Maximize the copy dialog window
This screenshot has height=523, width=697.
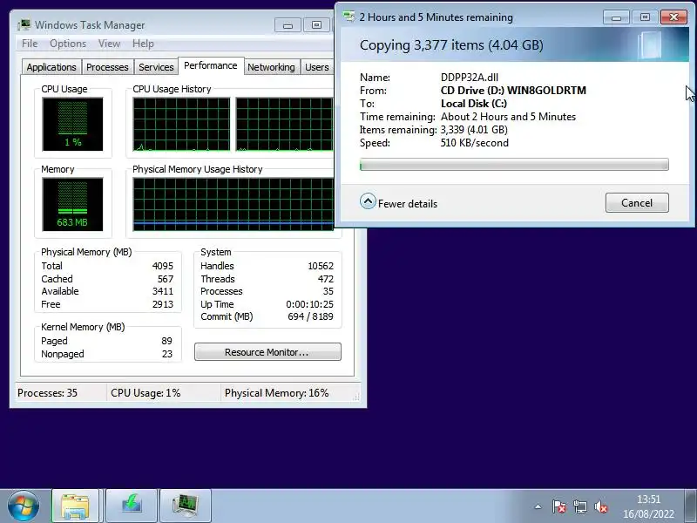tap(645, 17)
